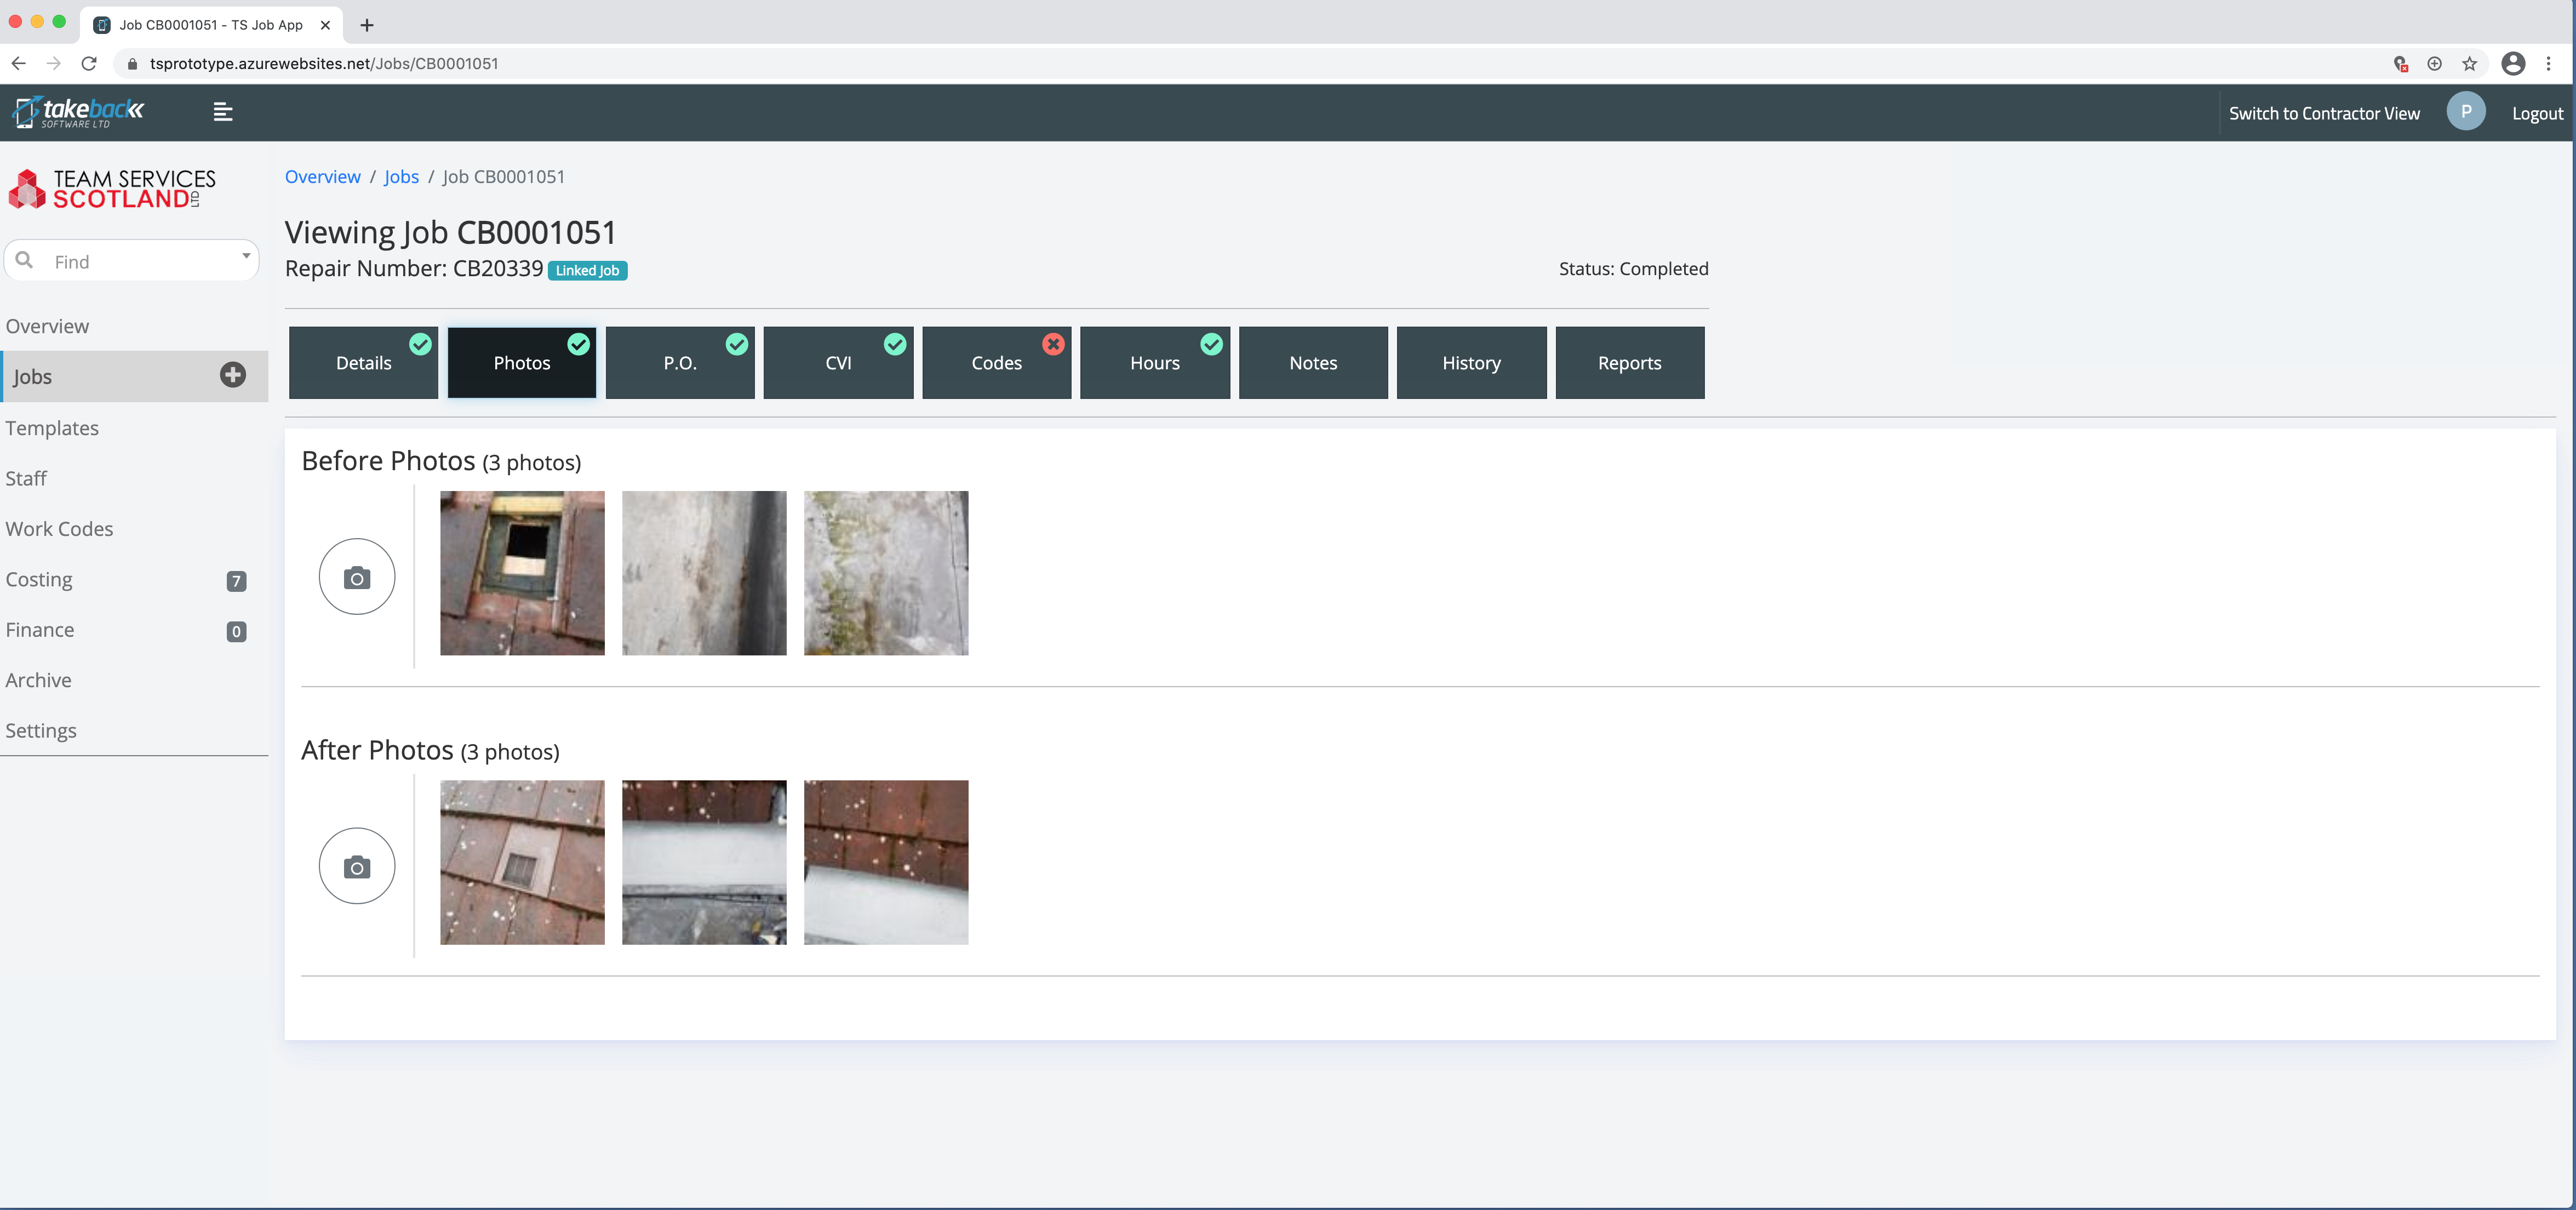Reload the page
The height and width of the screenshot is (1210, 2576).
tap(89, 63)
